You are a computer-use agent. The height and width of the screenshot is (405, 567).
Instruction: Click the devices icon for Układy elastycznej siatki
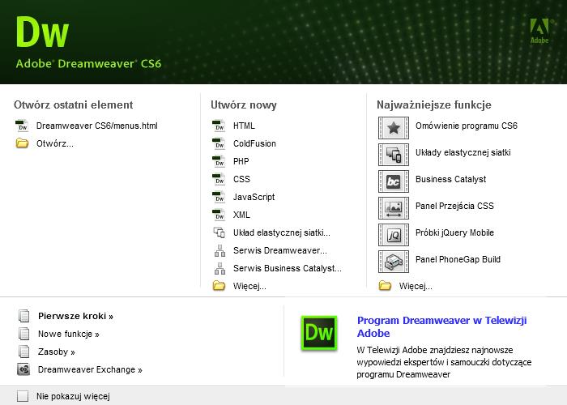[x=394, y=155]
